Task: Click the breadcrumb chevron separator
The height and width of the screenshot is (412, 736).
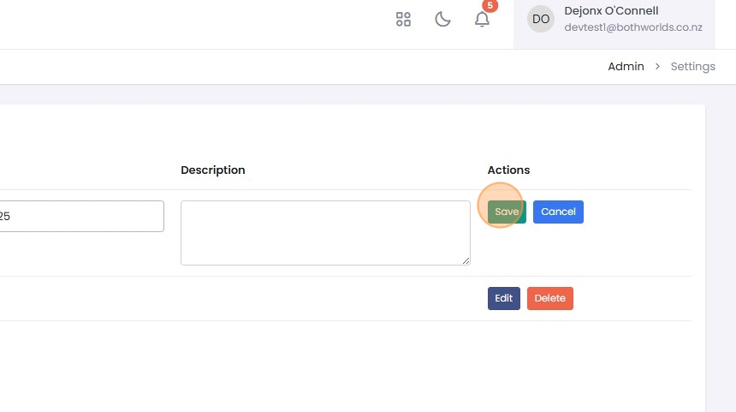Action: [x=657, y=67]
